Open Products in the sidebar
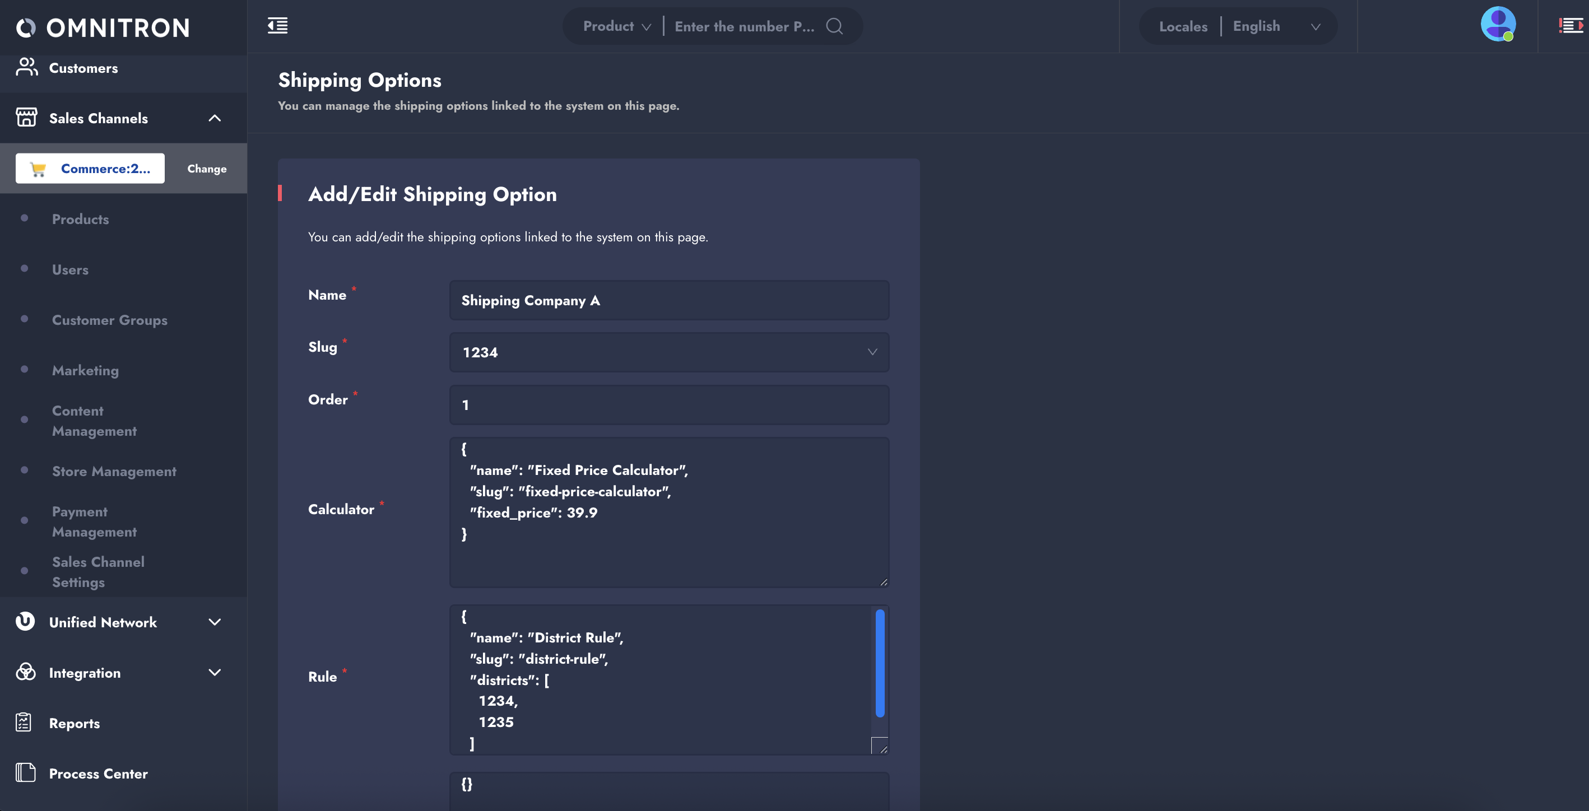 coord(80,219)
